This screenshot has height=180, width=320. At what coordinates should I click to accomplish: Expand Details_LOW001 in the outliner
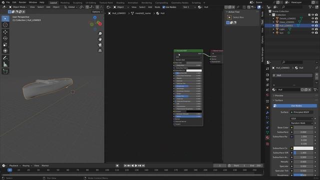pyautogui.click(x=273, y=18)
